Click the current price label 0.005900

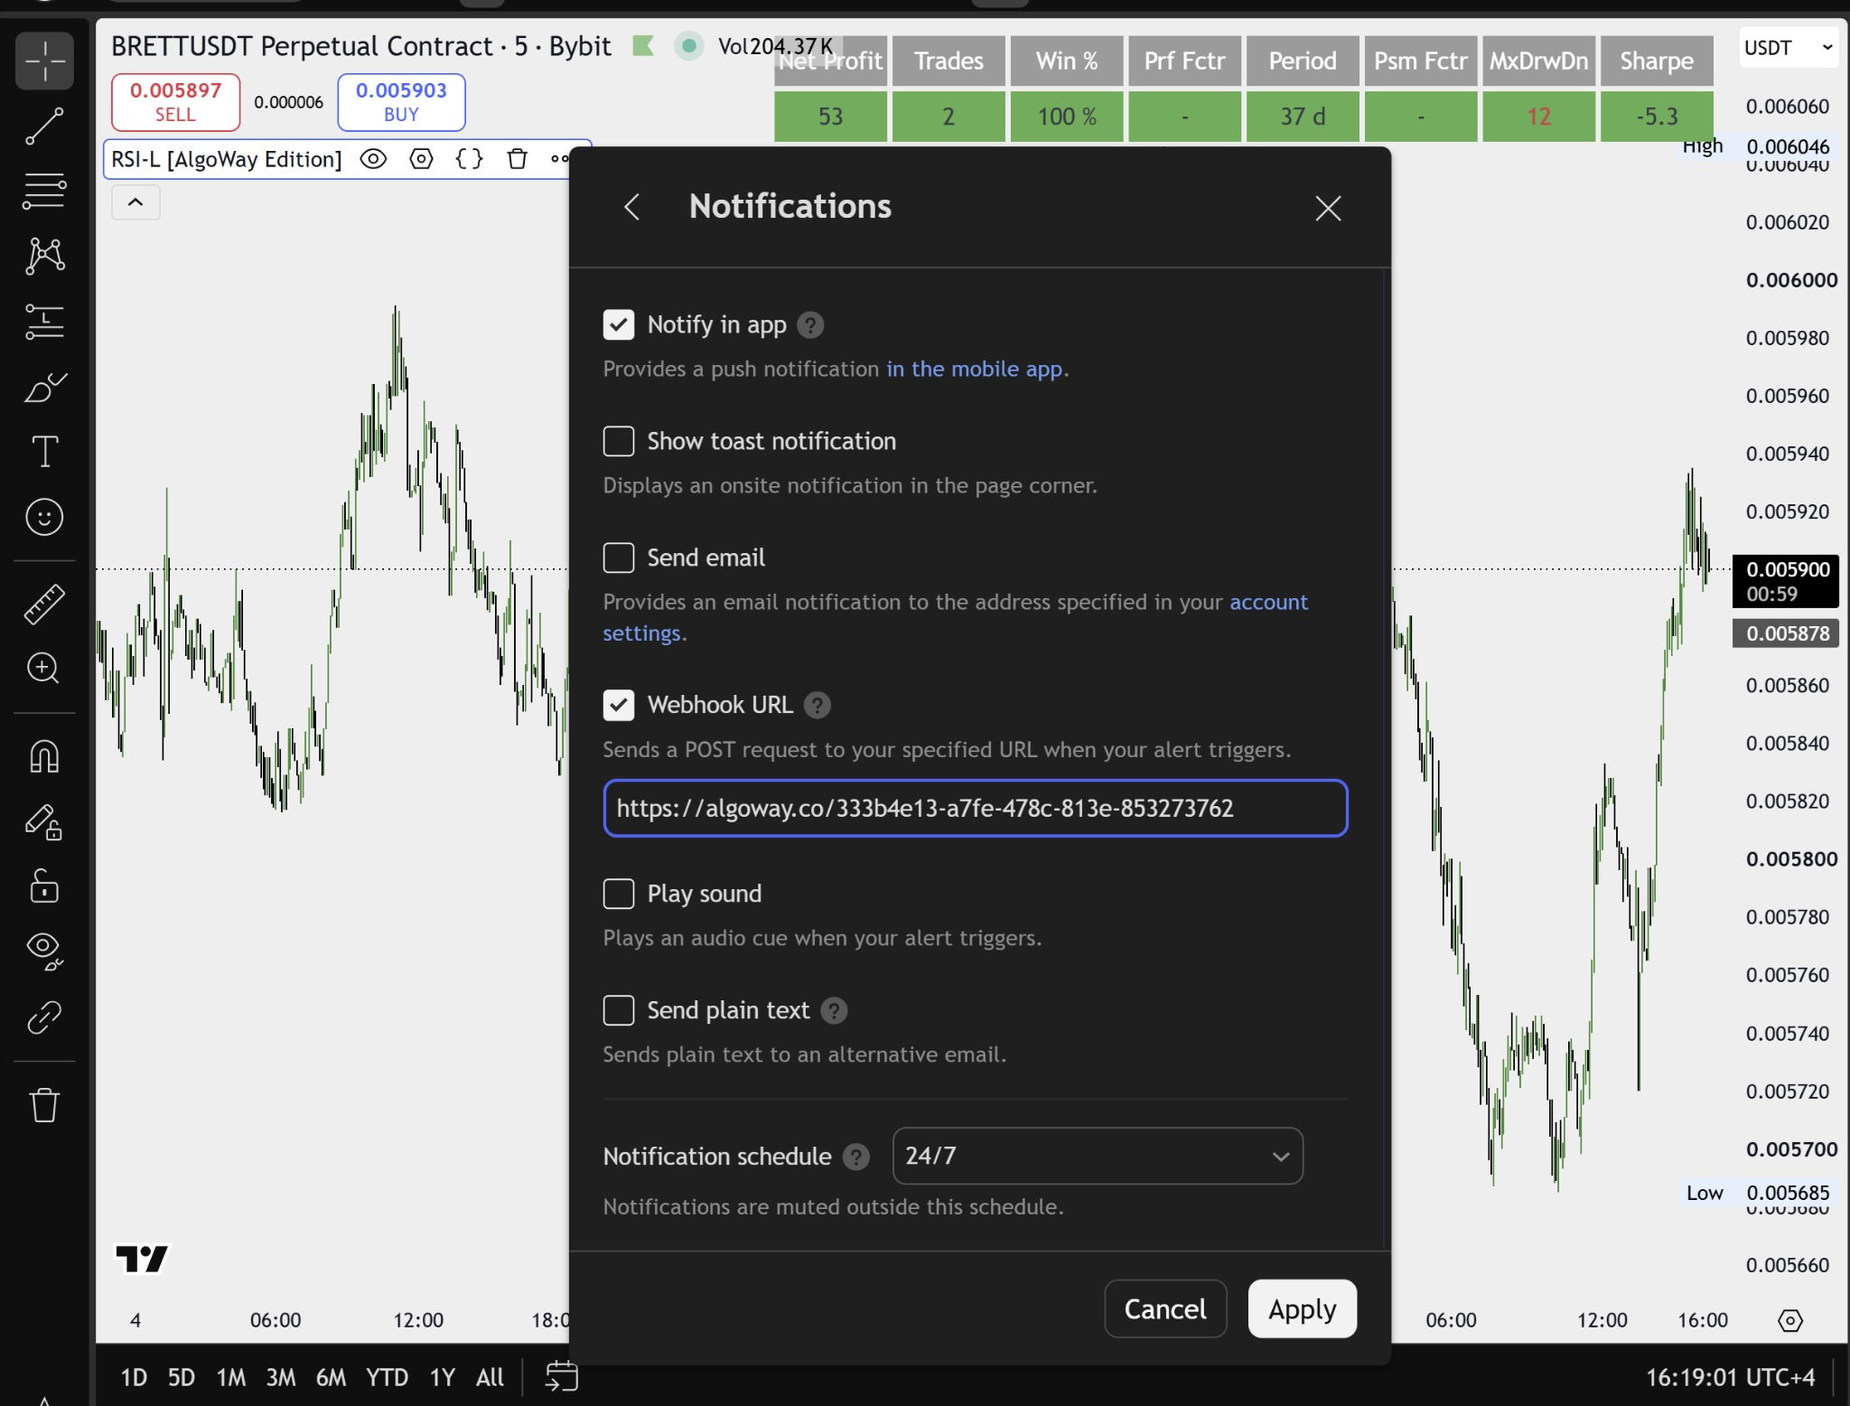coord(1786,581)
